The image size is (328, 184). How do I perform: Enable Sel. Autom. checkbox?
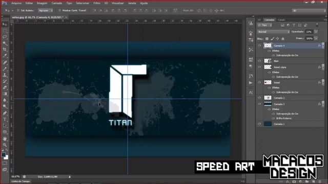(x=18, y=10)
